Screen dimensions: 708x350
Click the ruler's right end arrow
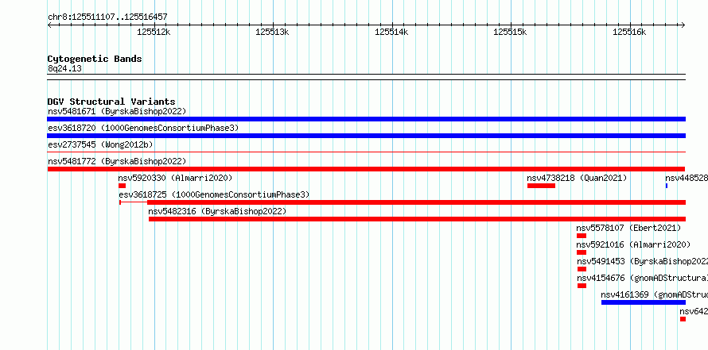(x=683, y=25)
